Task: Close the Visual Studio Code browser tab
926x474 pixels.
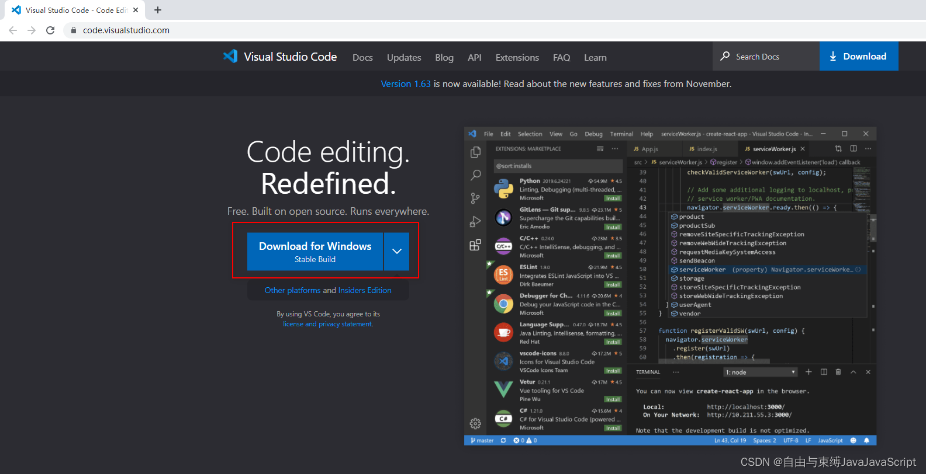Action: (x=136, y=10)
